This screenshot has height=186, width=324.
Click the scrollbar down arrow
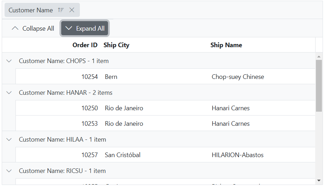coord(319,181)
